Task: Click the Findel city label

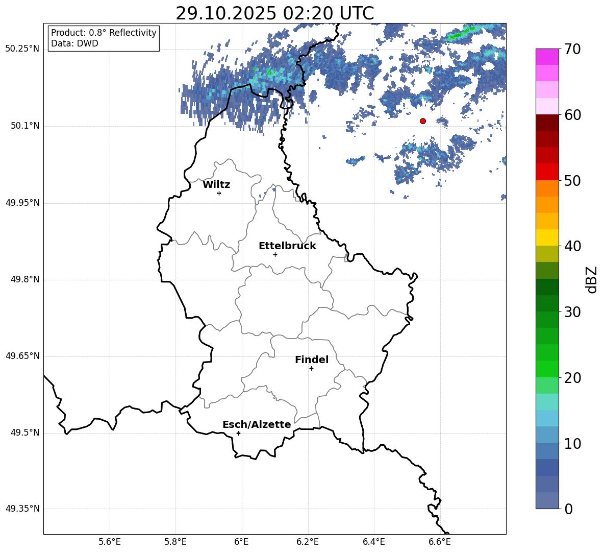Action: pyautogui.click(x=312, y=359)
